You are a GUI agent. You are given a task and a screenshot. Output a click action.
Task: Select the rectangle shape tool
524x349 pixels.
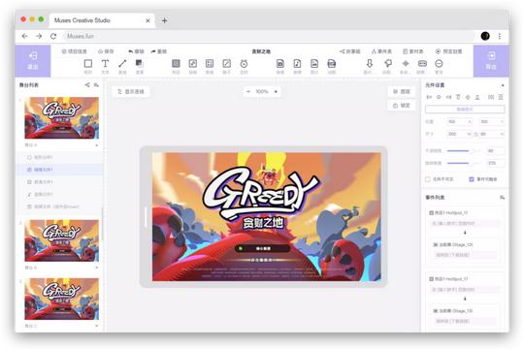point(88,63)
